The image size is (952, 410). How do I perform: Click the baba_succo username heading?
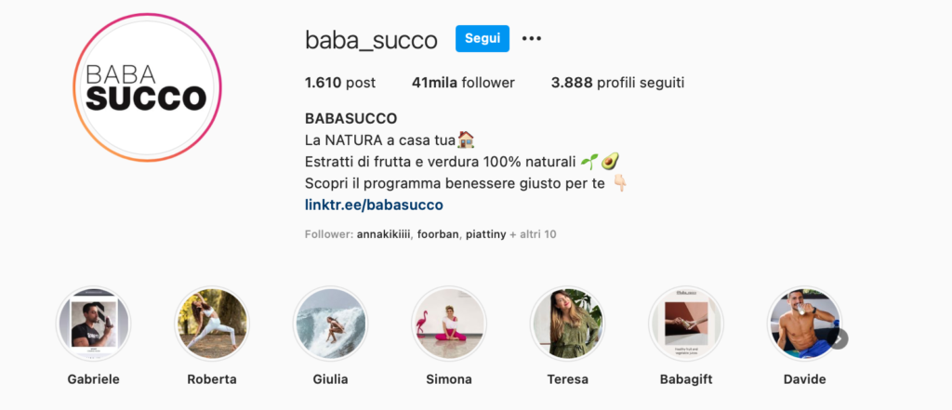(x=371, y=40)
